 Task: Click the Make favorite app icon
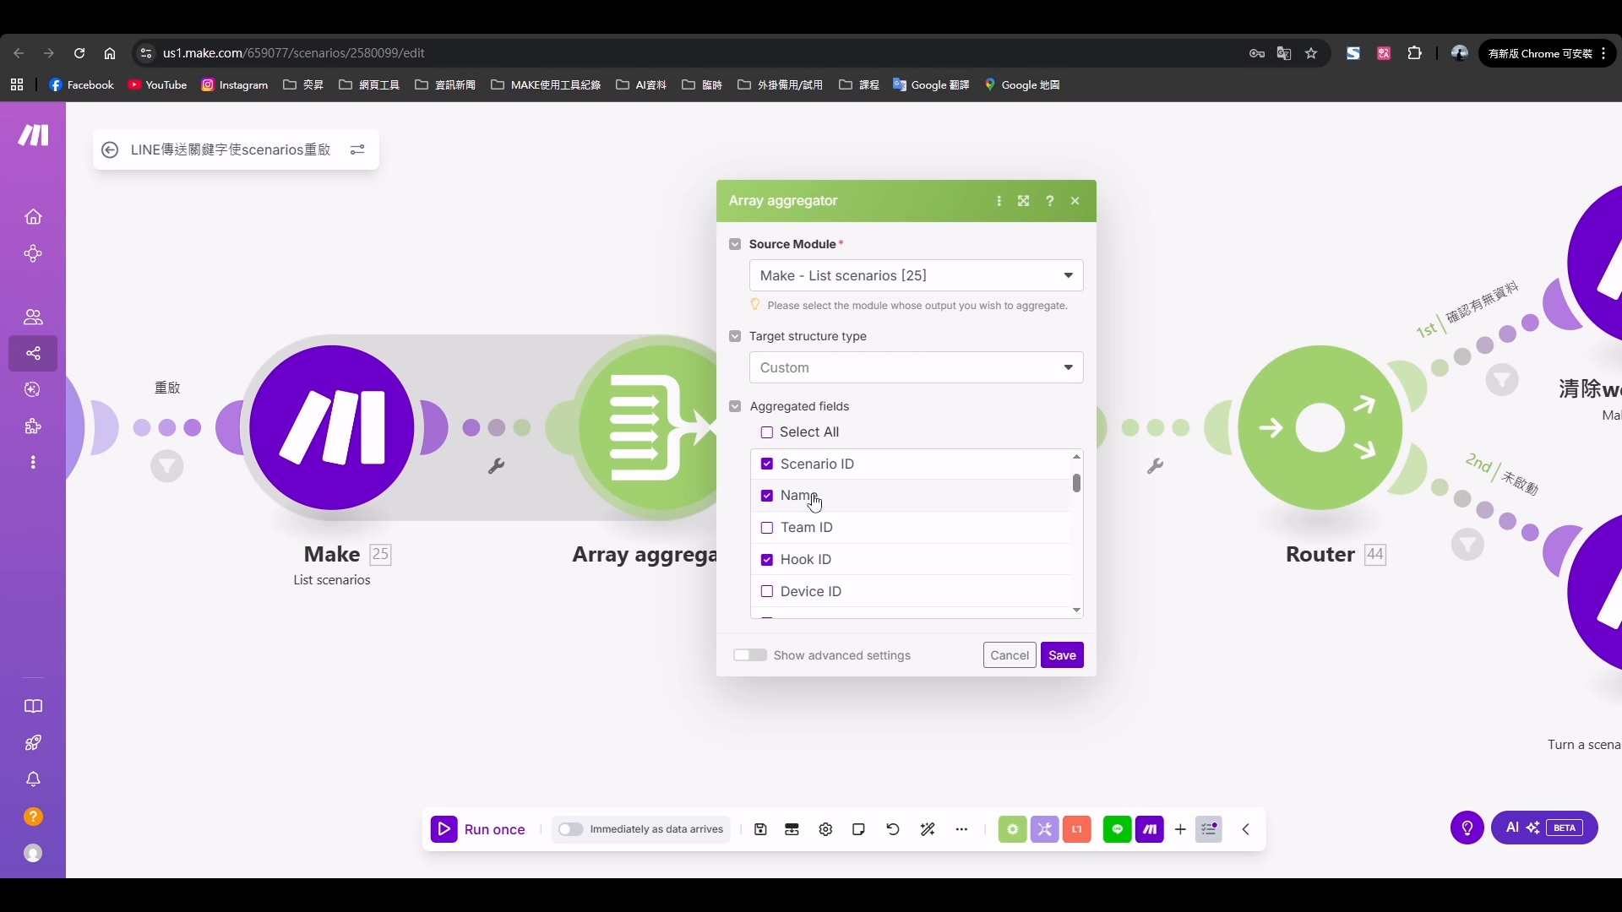[x=1149, y=829]
